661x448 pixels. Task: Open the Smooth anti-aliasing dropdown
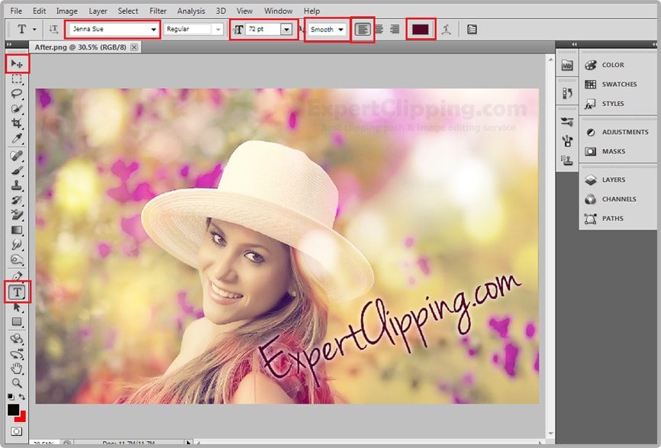[340, 29]
